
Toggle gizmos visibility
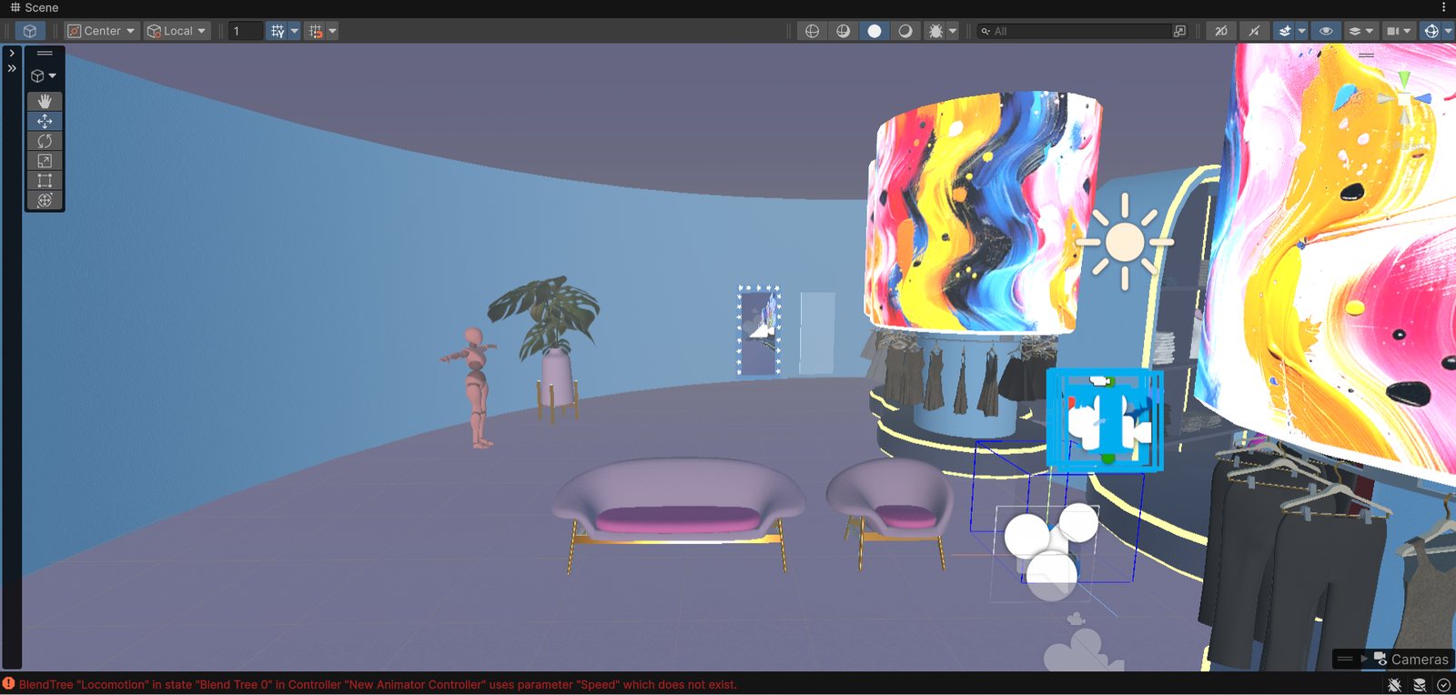(1431, 31)
